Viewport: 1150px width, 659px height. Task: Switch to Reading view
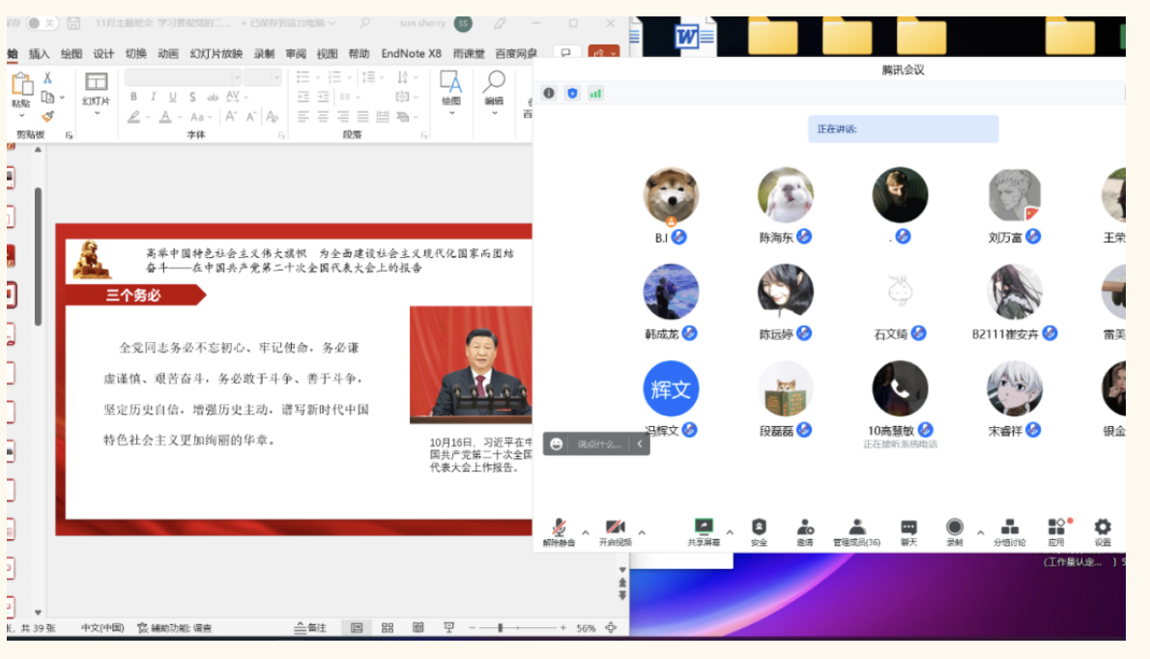[x=418, y=627]
